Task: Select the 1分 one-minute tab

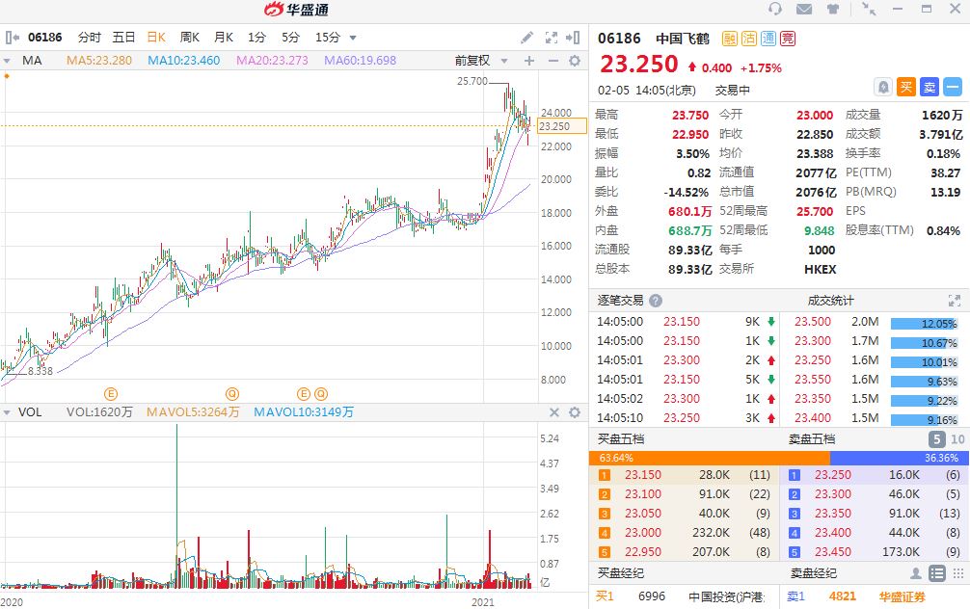Action: pos(256,37)
